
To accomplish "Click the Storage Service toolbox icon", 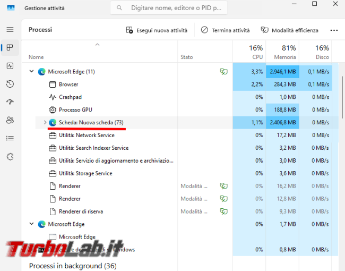I will tap(53, 173).
